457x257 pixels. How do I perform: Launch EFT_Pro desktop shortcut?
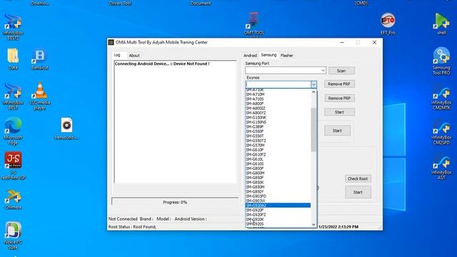(388, 24)
